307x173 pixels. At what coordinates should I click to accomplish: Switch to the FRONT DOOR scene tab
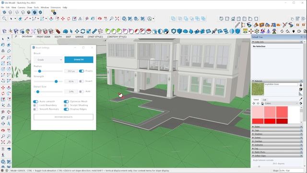(x=44, y=37)
